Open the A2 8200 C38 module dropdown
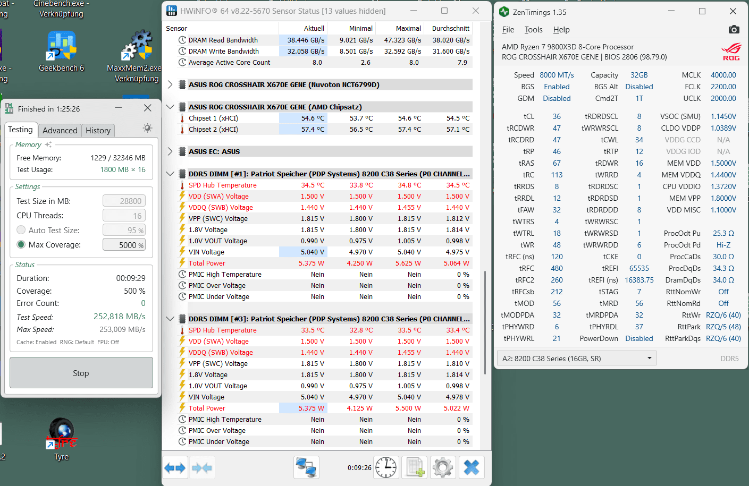 (576, 358)
